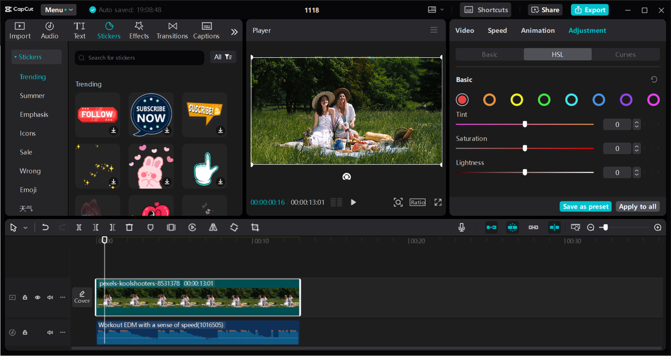The image size is (671, 356).
Task: Click Apply to all
Action: click(637, 207)
